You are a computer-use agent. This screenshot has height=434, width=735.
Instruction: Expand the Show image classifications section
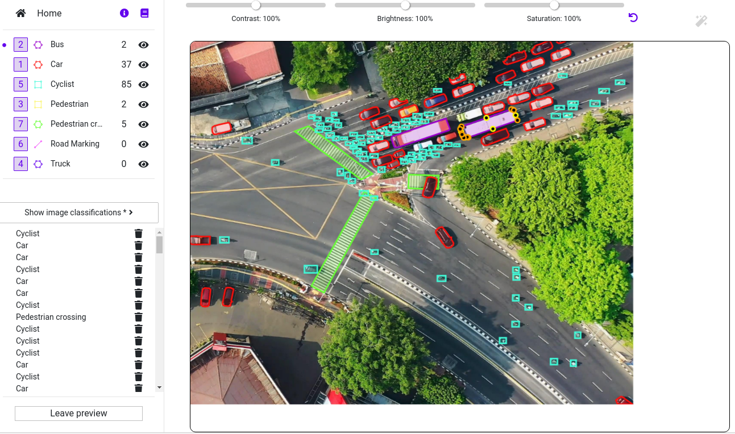point(79,212)
